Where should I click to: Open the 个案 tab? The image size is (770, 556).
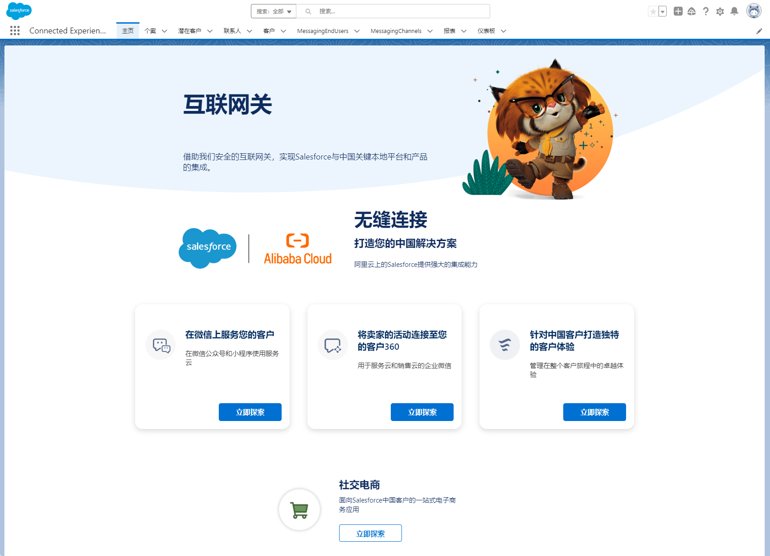(x=150, y=31)
